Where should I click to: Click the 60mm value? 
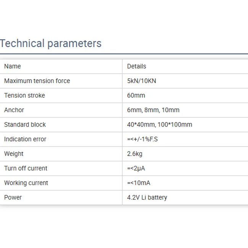[x=136, y=95]
